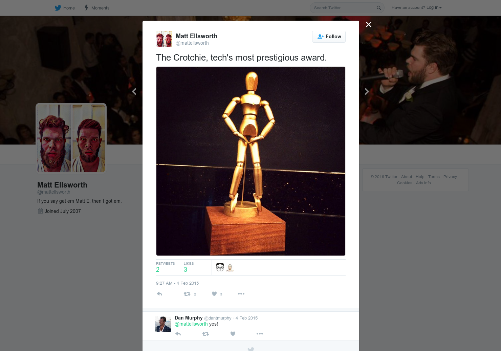Open the Privacy link in the footer

(x=450, y=177)
